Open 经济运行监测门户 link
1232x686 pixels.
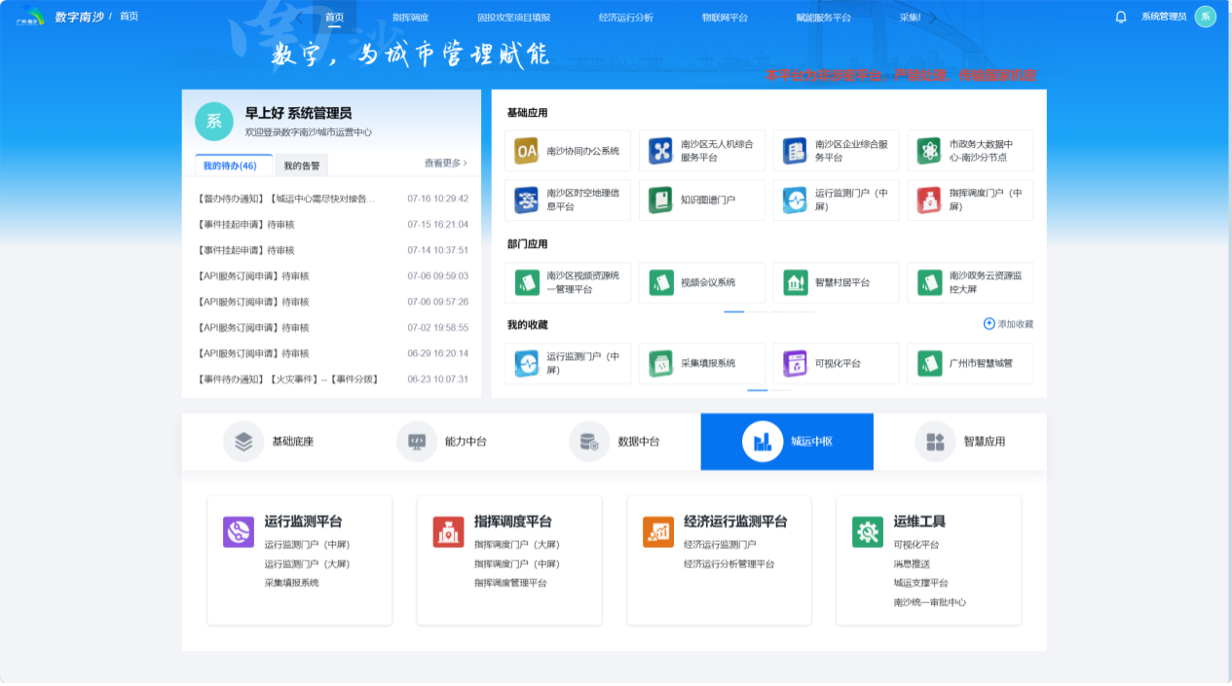pos(720,545)
